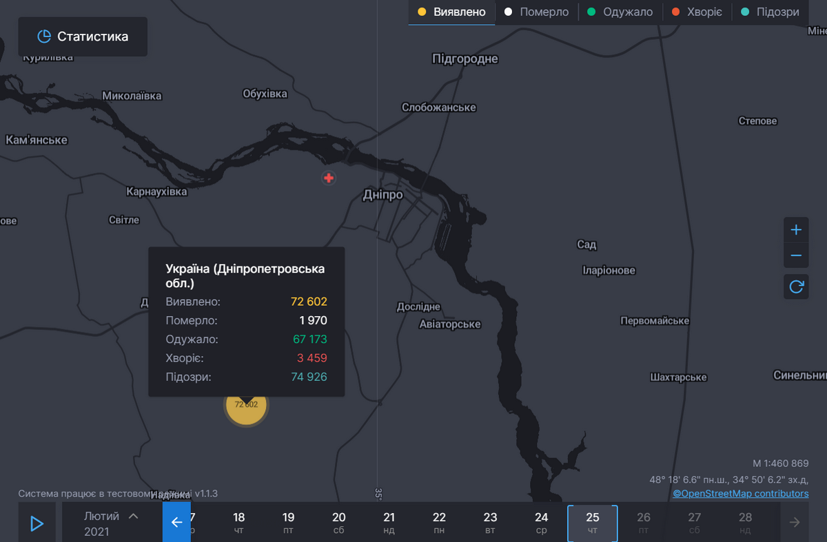Viewport: 827px width, 542px height.
Task: Select date 18 чт on timeline
Action: point(238,523)
